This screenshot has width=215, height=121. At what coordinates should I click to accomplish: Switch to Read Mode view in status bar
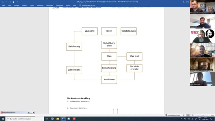pos(184,115)
